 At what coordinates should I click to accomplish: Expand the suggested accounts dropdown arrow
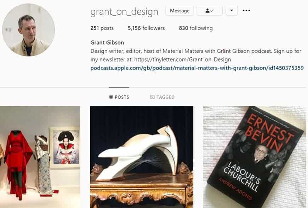click(x=232, y=11)
